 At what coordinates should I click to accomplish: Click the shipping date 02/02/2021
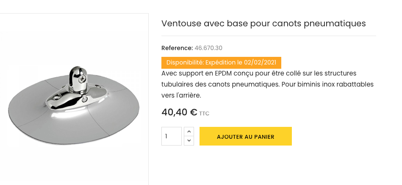[260, 62]
